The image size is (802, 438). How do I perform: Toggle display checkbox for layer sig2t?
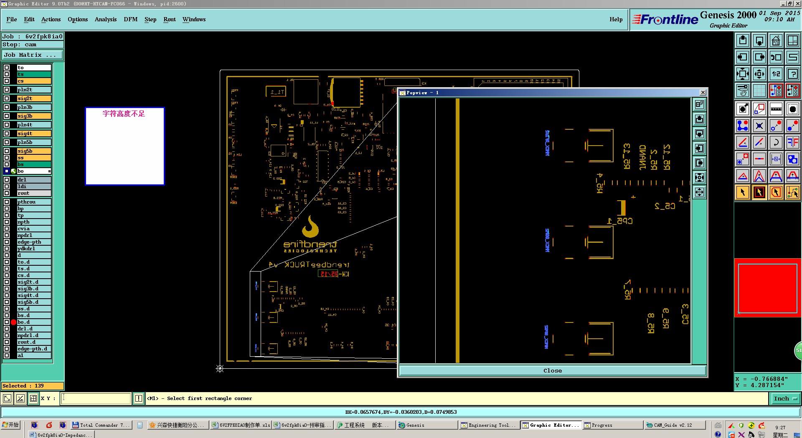[7, 98]
